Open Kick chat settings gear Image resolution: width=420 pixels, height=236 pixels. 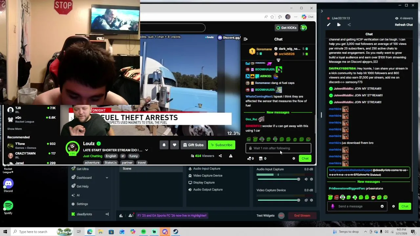pyautogui.click(x=294, y=159)
